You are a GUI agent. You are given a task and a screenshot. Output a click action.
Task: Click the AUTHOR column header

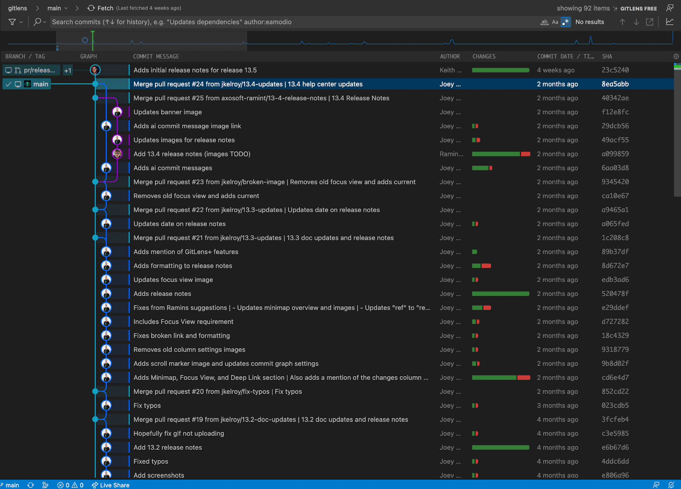[x=450, y=56]
